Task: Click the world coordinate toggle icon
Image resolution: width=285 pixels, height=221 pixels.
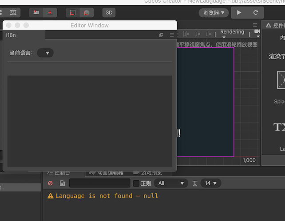Action: tap(87, 12)
